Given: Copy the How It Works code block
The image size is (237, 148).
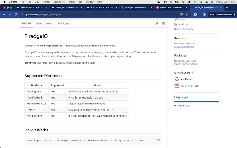Looking at the screenshot, I should pos(158,140).
